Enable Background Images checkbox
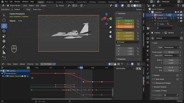 154,83
